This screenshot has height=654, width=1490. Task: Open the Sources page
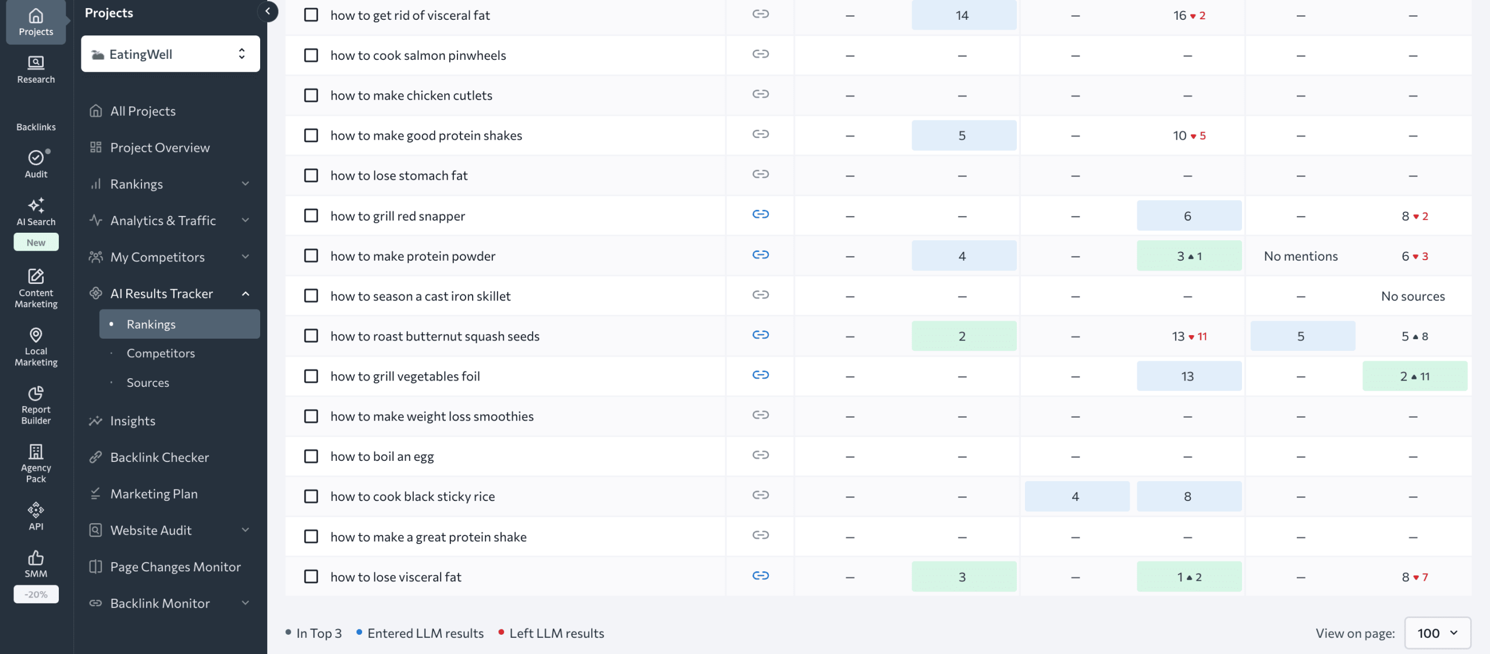click(x=148, y=382)
